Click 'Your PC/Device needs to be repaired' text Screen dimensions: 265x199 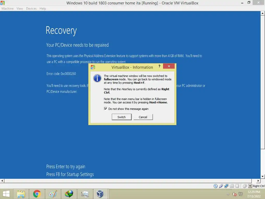tap(78, 45)
